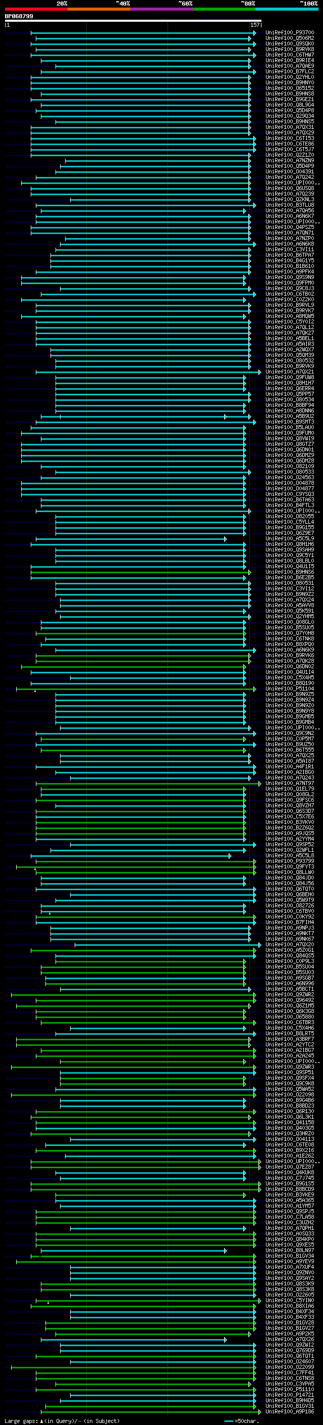323x1425 pixels.
Task: Click the green ~80% identity legend segment
Action: tap(224, 9)
